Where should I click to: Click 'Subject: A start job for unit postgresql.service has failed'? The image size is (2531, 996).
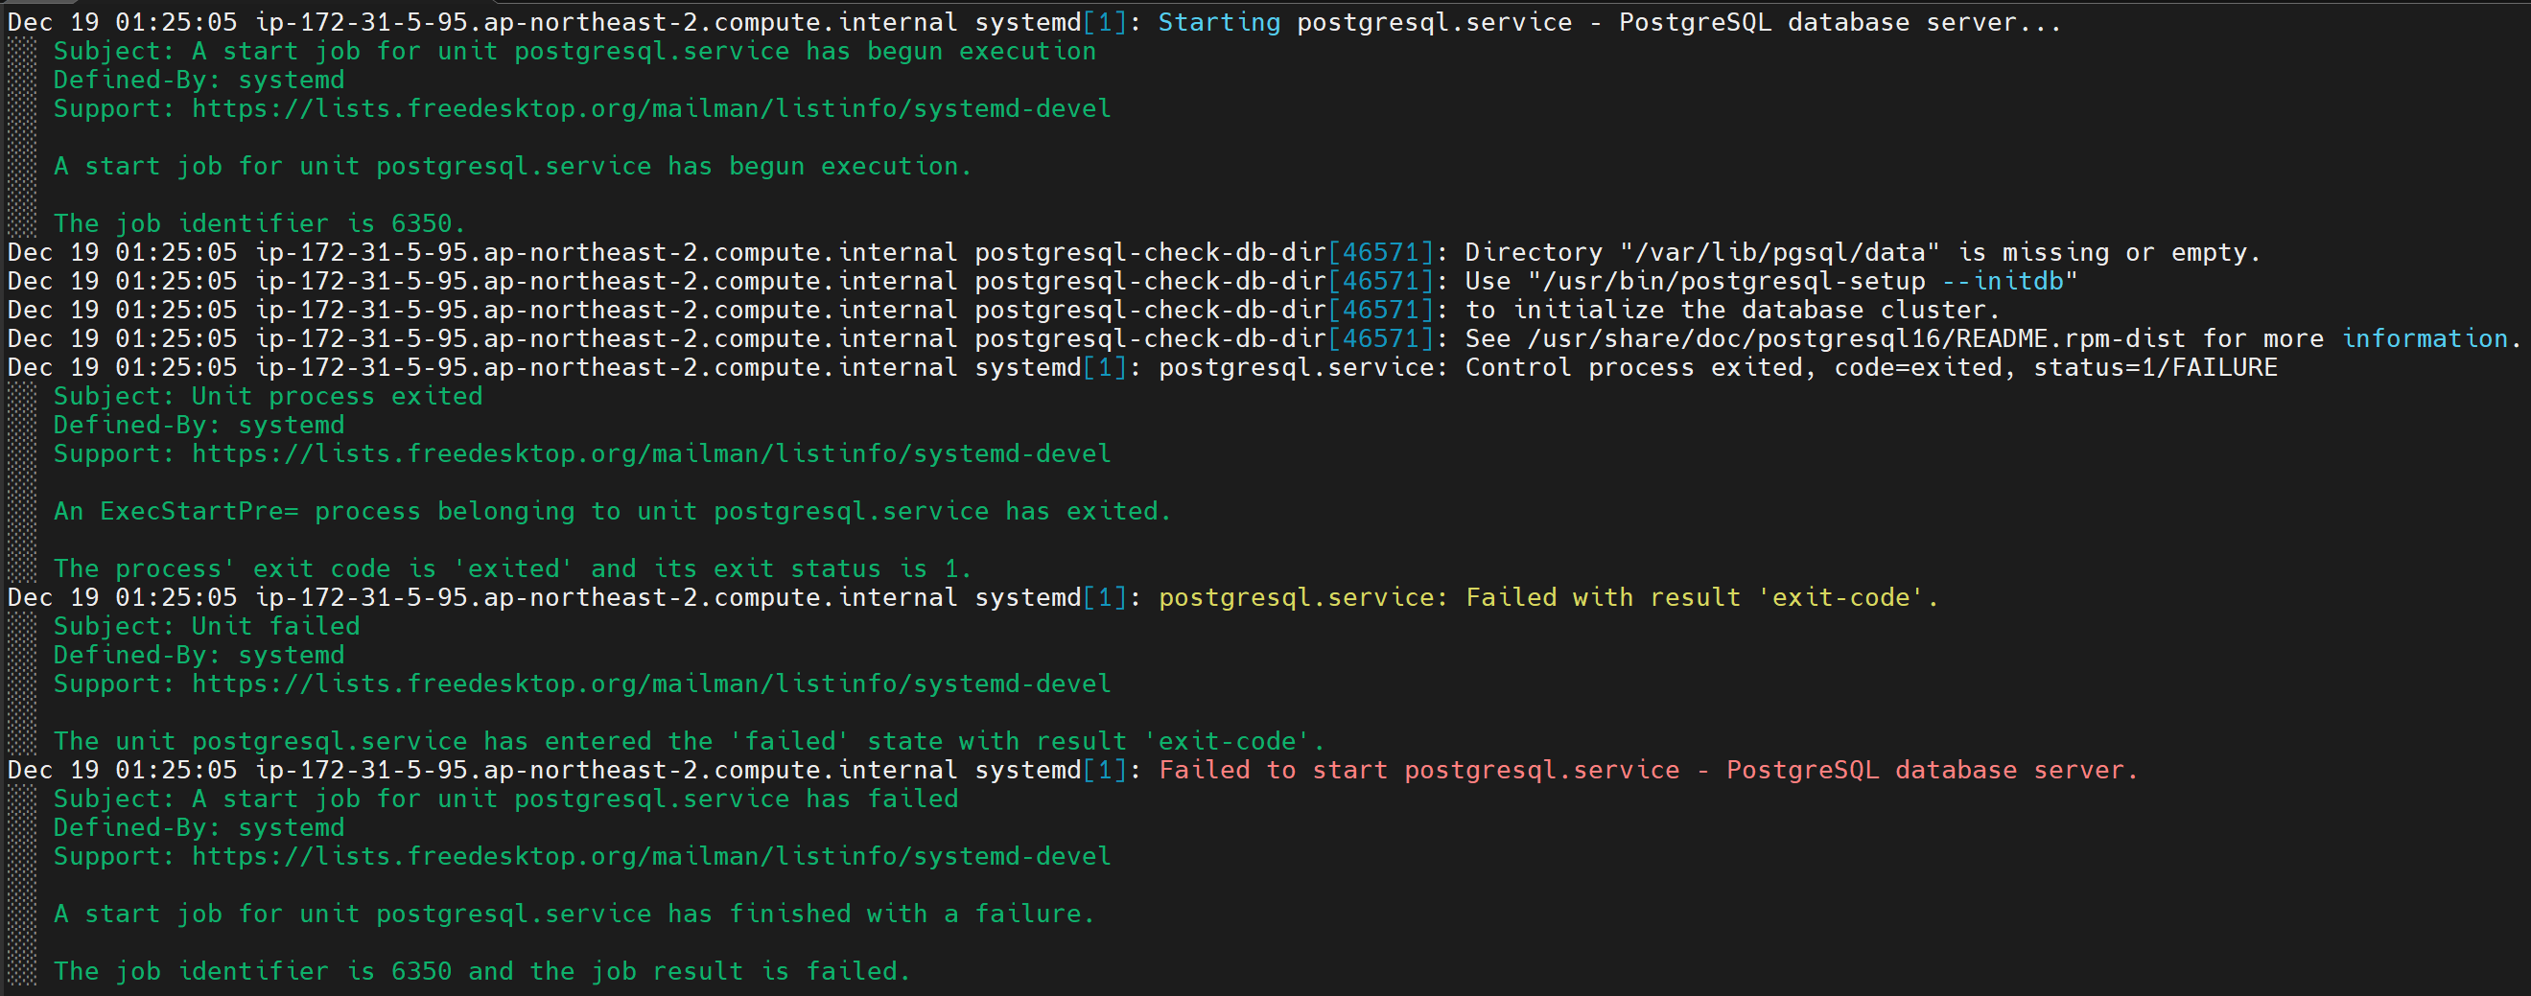(x=506, y=799)
